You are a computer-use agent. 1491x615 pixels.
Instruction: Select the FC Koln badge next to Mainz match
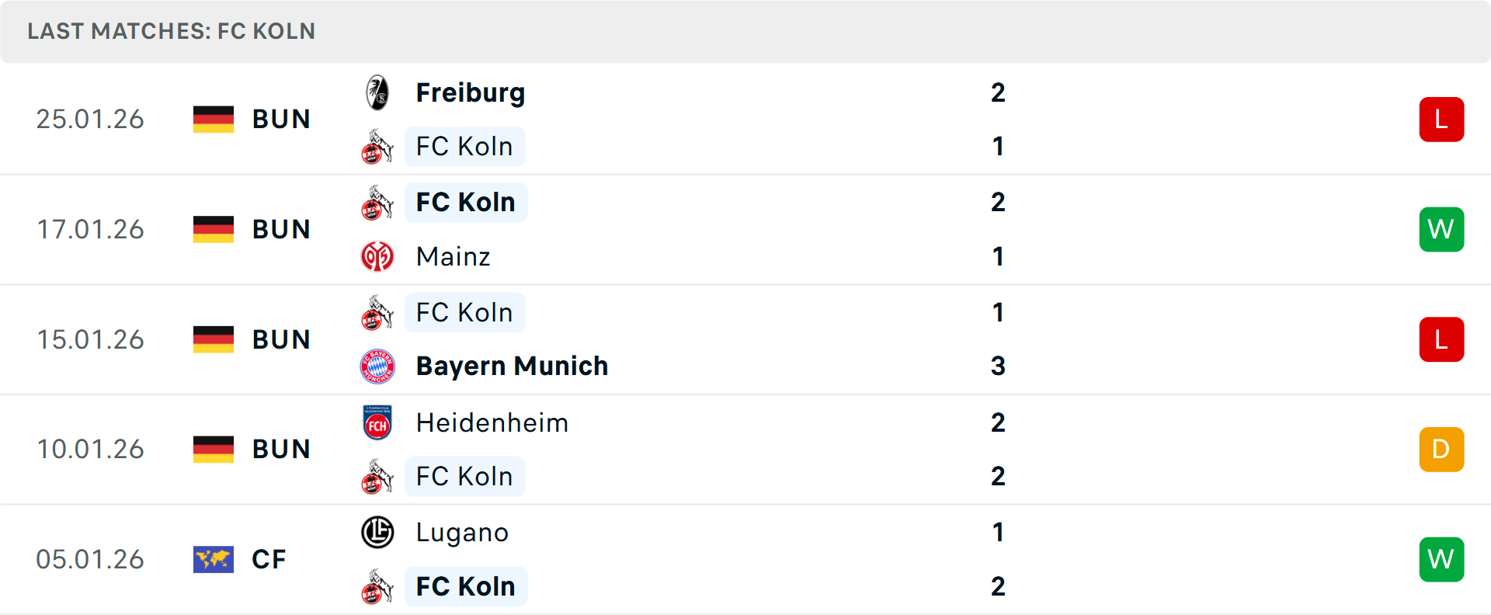click(x=378, y=202)
